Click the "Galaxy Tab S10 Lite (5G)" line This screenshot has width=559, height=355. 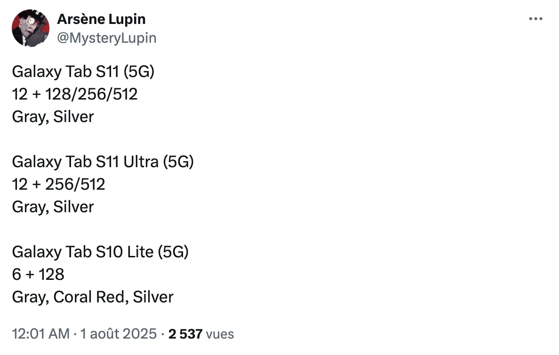[100, 252]
